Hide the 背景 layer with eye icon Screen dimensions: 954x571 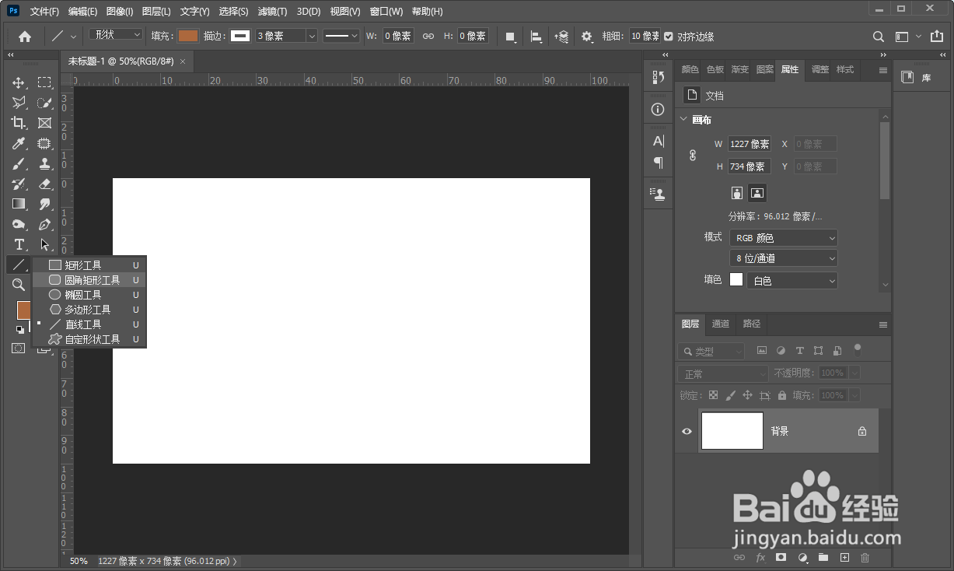pyautogui.click(x=687, y=431)
